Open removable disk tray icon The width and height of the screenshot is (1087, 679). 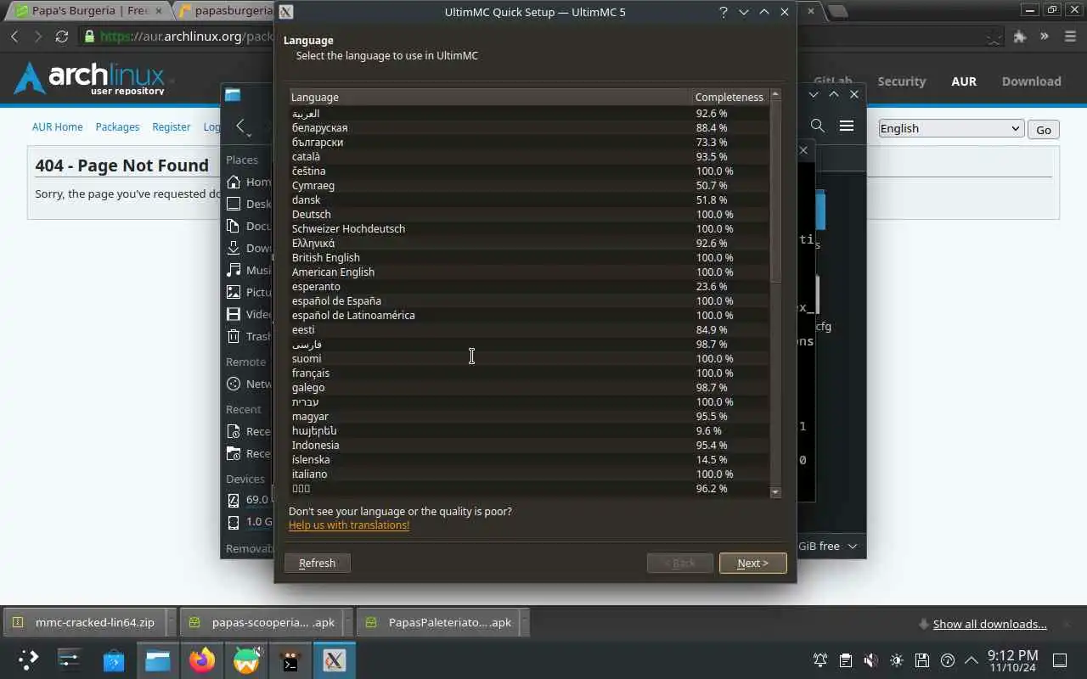pos(922,660)
